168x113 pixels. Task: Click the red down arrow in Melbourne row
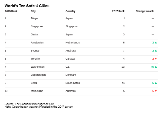(x=156, y=91)
